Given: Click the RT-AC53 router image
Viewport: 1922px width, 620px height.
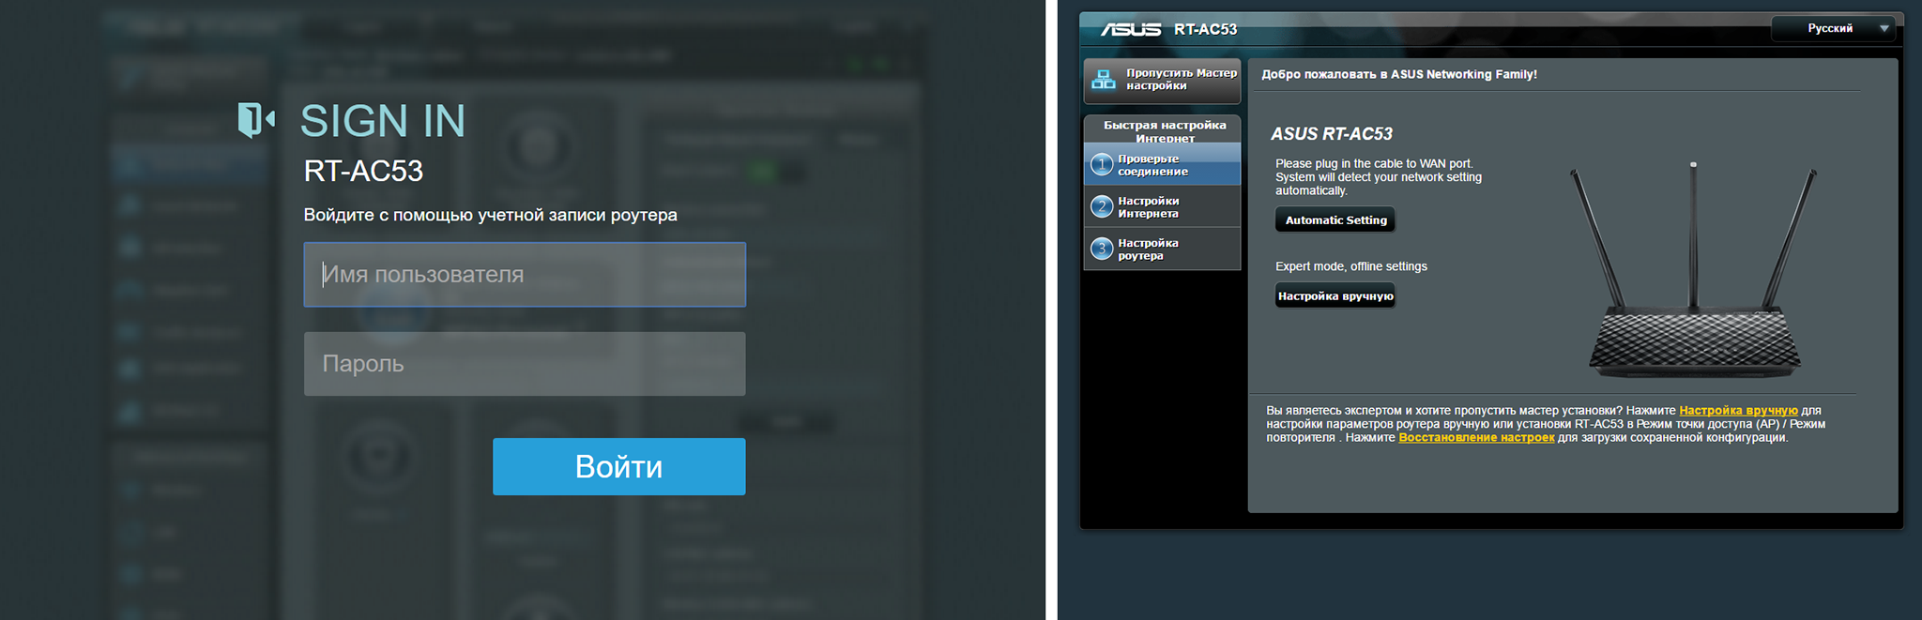Looking at the screenshot, I should [1694, 269].
